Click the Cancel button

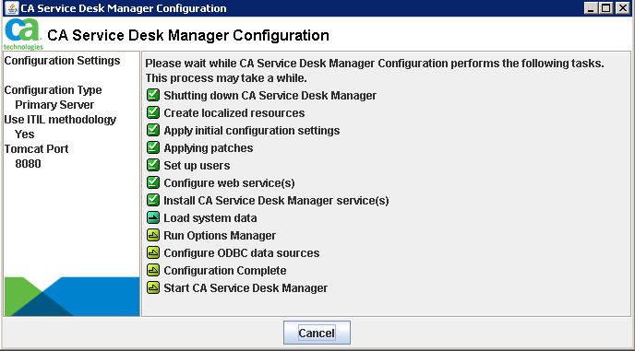click(x=317, y=333)
